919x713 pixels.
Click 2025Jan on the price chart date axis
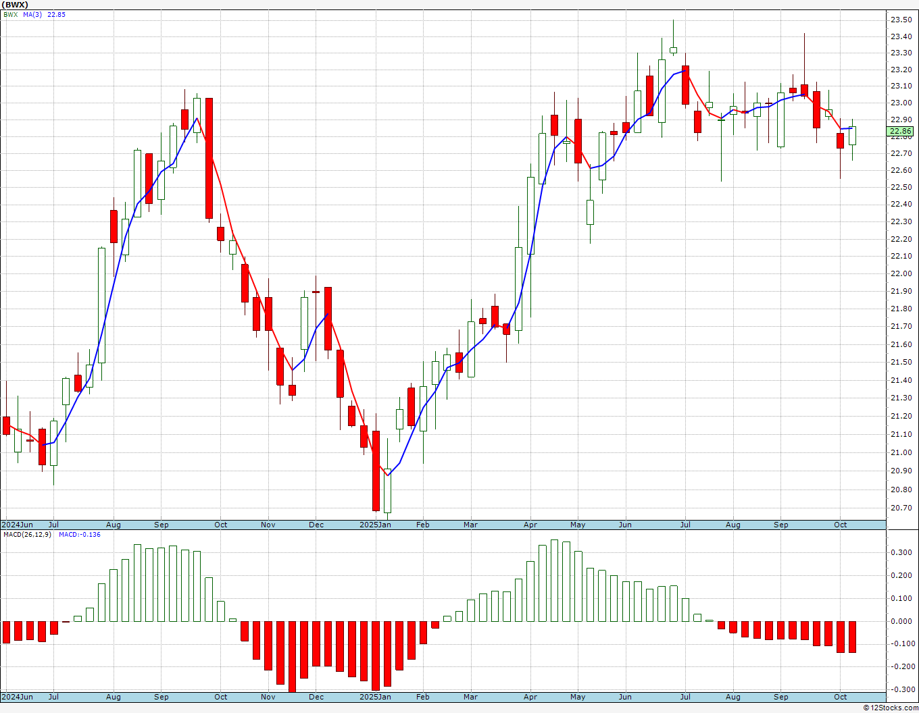[375, 525]
